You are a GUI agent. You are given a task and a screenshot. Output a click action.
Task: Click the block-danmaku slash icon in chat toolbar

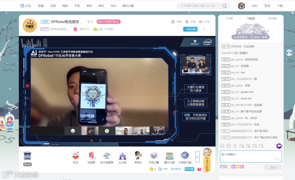pos(255,146)
